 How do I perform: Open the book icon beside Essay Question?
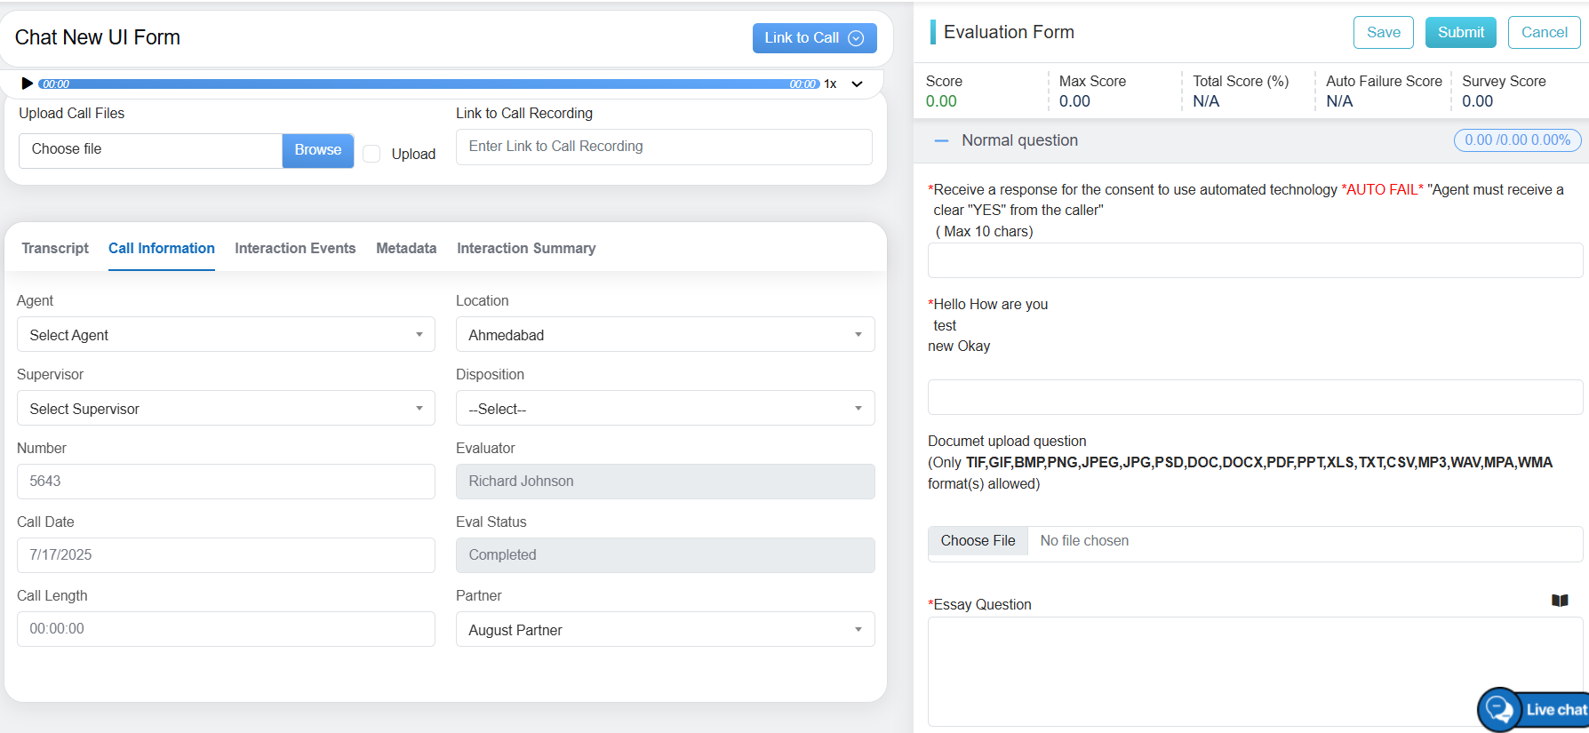(1559, 601)
